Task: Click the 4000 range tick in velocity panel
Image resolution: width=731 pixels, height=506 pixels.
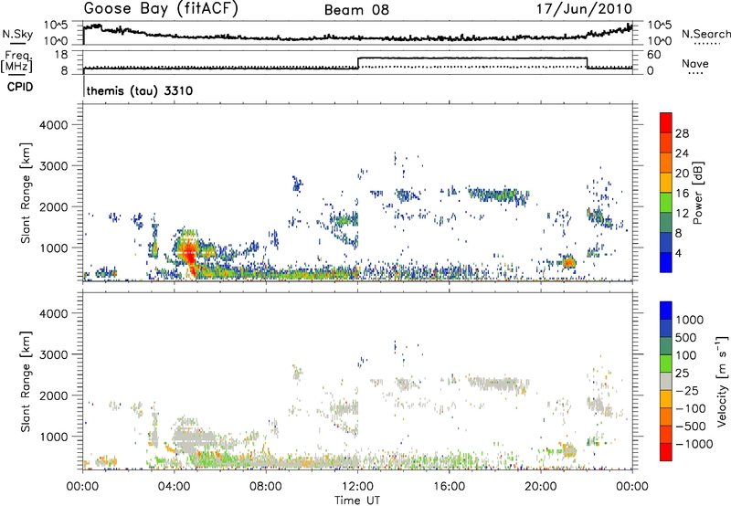Action: click(x=53, y=313)
